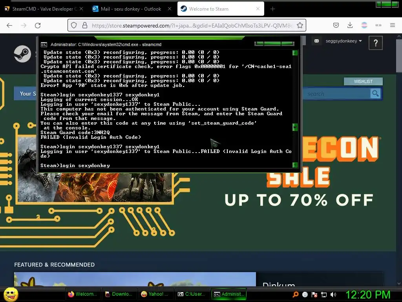Close the SteamCMD Valve Developer tab

point(81,9)
